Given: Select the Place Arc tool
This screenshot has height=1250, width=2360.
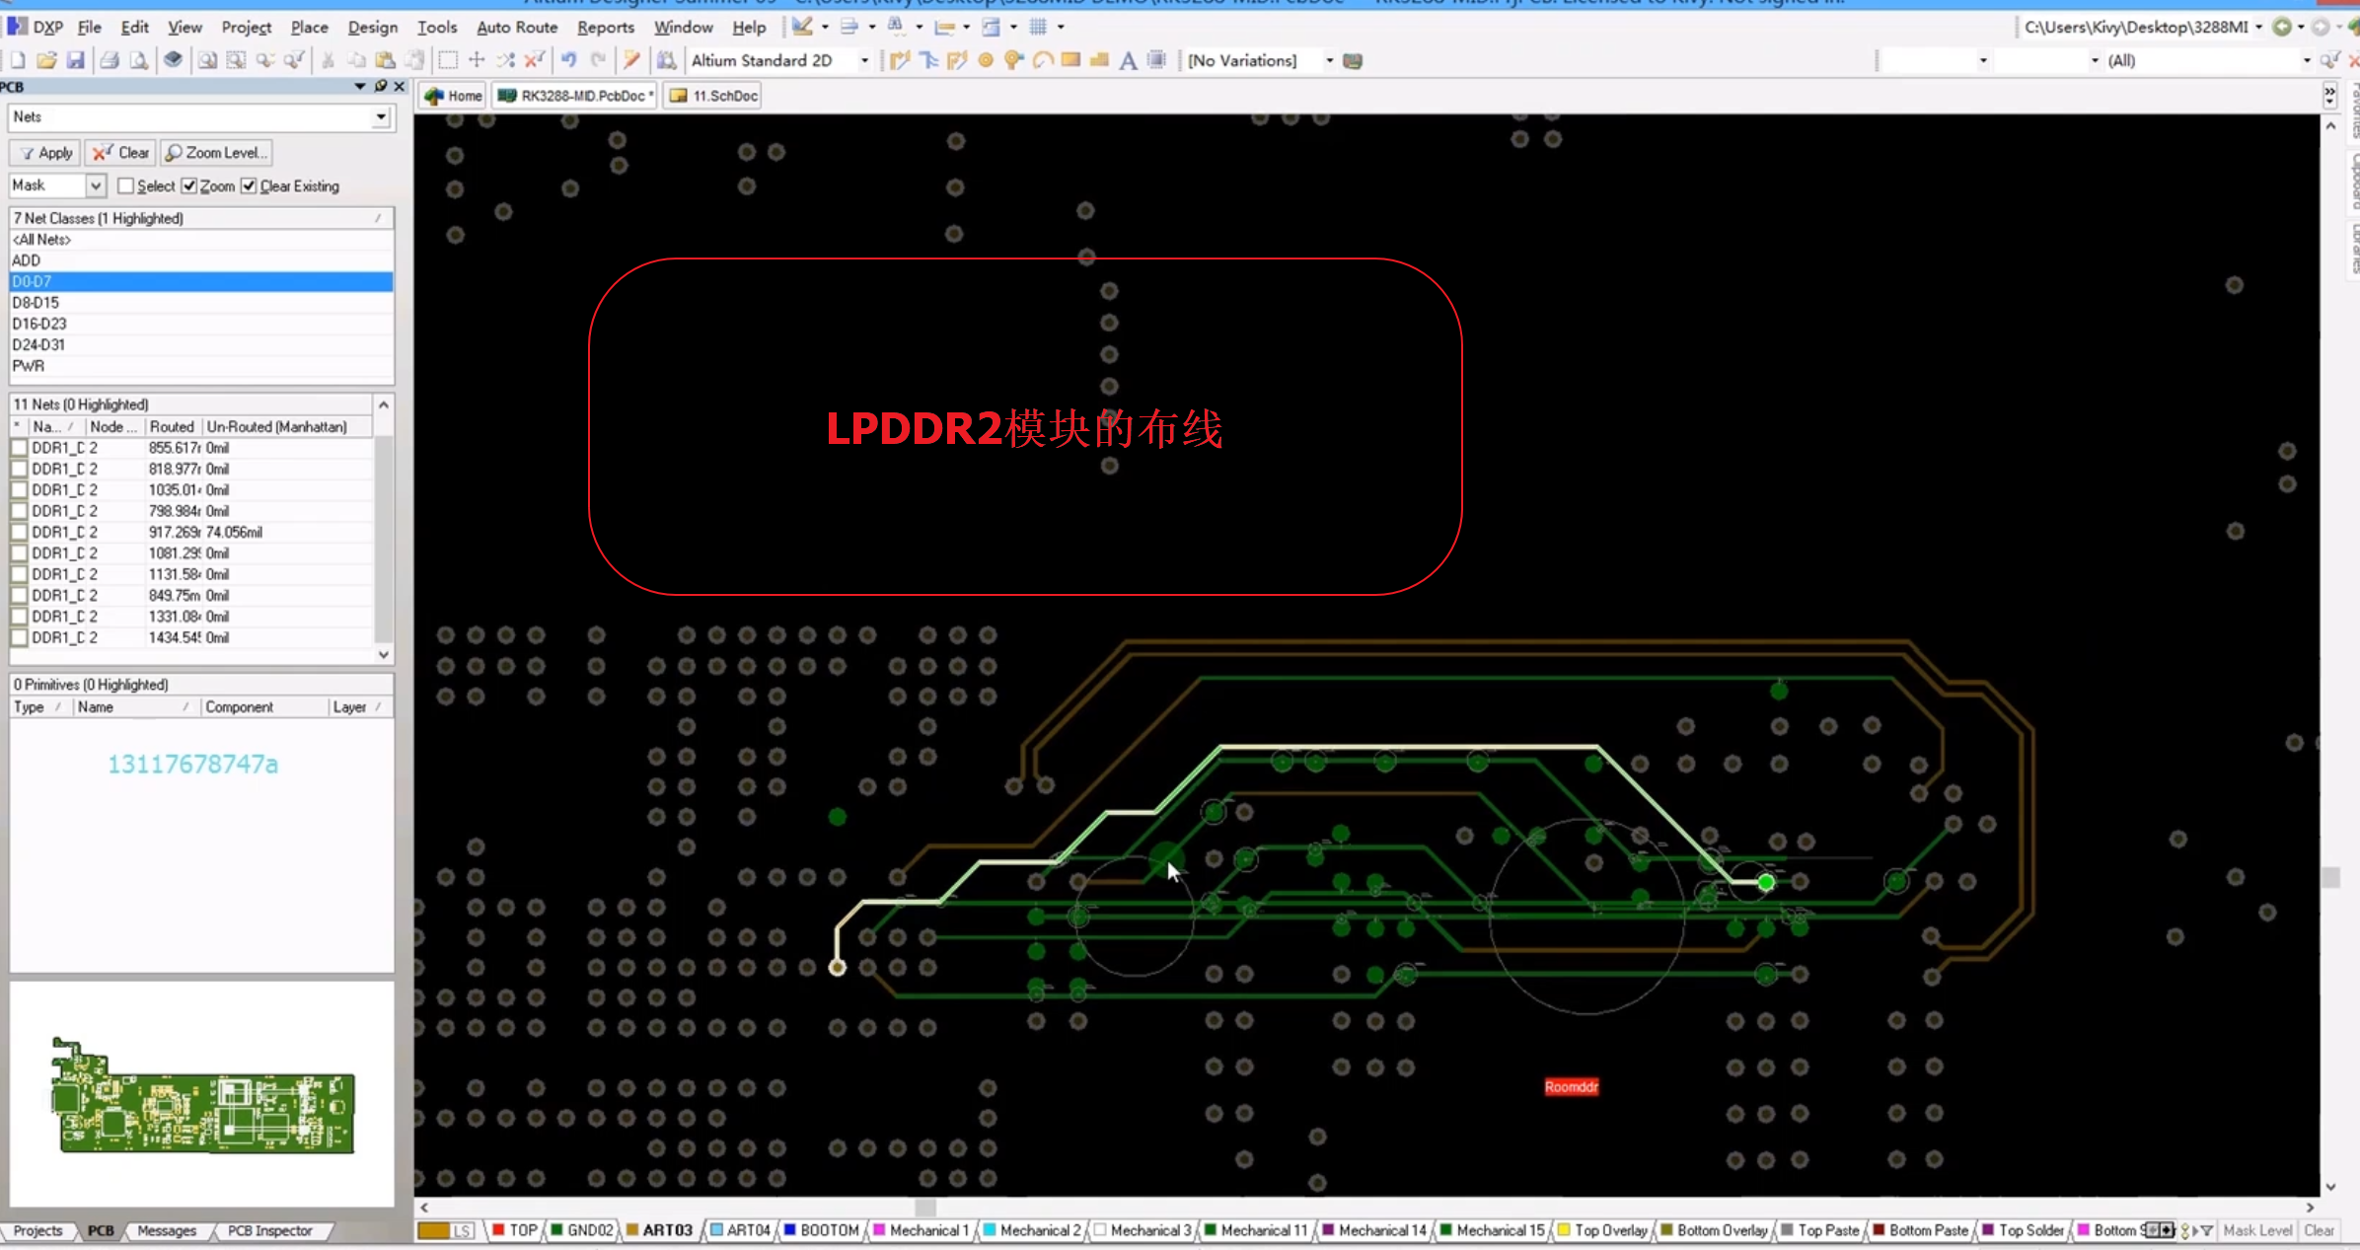Looking at the screenshot, I should (x=1043, y=61).
